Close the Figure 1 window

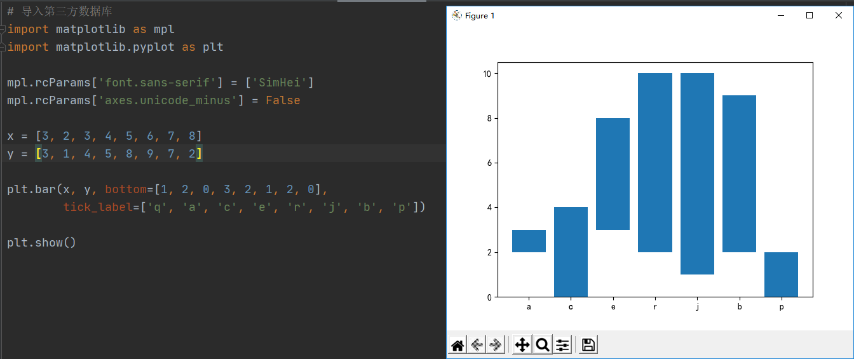pos(838,15)
